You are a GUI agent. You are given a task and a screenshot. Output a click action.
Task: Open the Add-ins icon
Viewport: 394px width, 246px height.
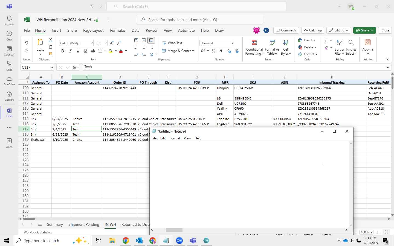click(368, 42)
